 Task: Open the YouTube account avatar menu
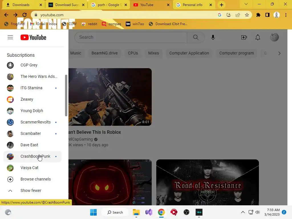click(x=274, y=37)
